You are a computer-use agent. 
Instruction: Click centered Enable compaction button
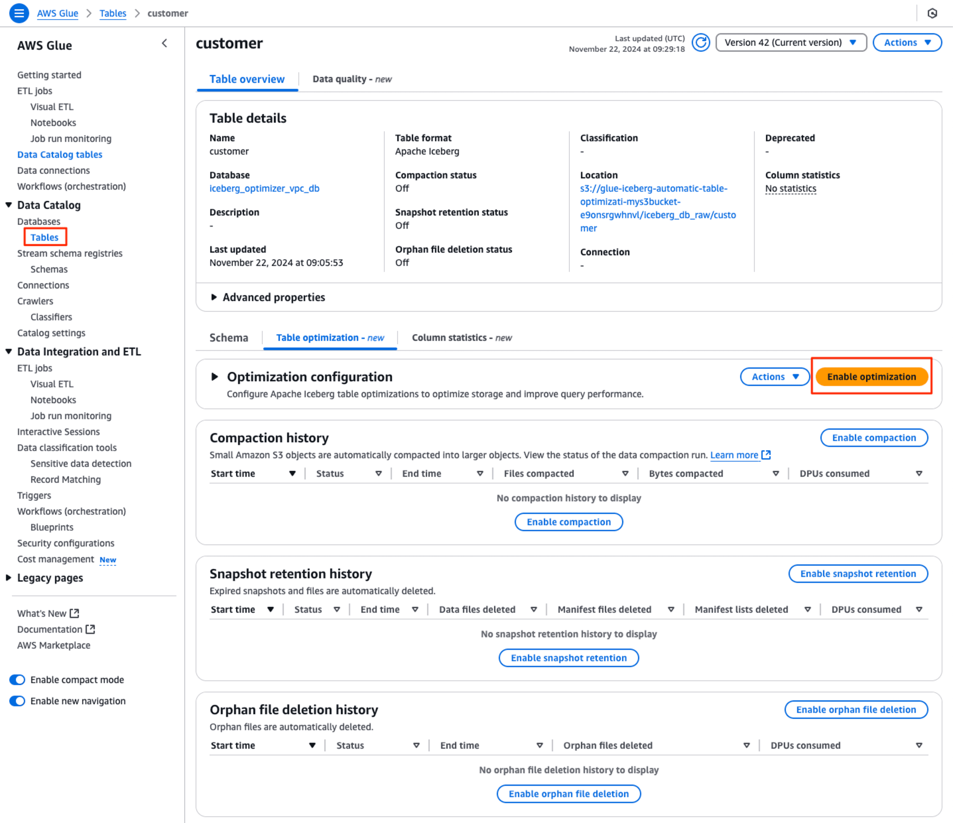click(x=568, y=522)
